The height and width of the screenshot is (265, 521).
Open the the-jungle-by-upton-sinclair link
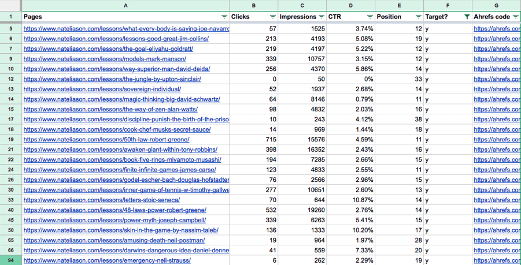112,79
